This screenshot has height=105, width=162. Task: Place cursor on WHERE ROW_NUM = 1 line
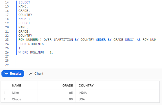[36, 52]
